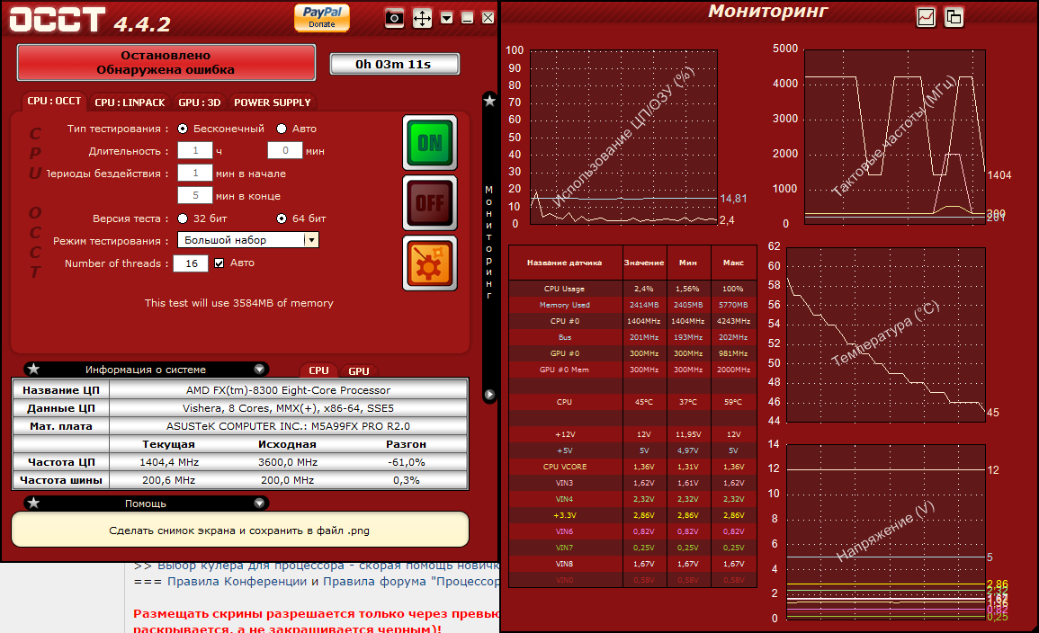The height and width of the screenshot is (633, 1039).
Task: Click the AMD FX(tm)-8300 processor name cell
Action: click(288, 390)
